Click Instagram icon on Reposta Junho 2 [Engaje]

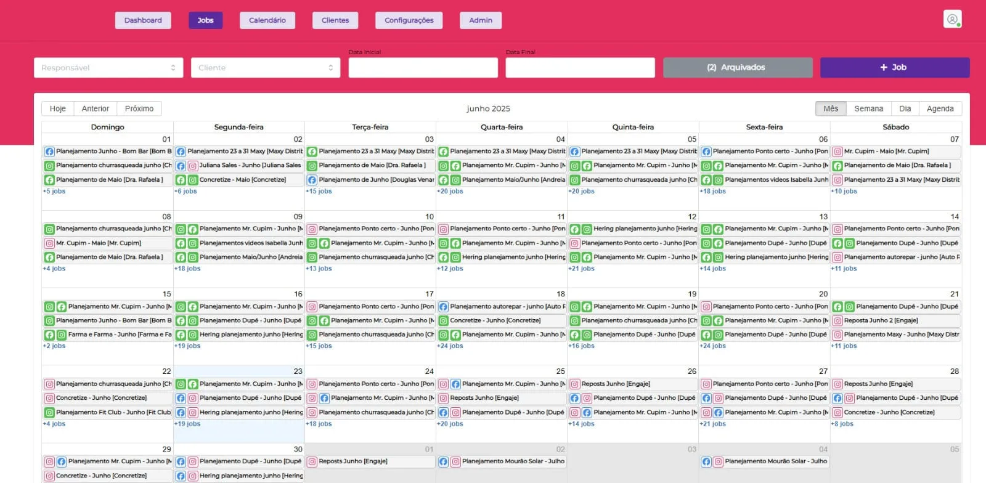(837, 321)
